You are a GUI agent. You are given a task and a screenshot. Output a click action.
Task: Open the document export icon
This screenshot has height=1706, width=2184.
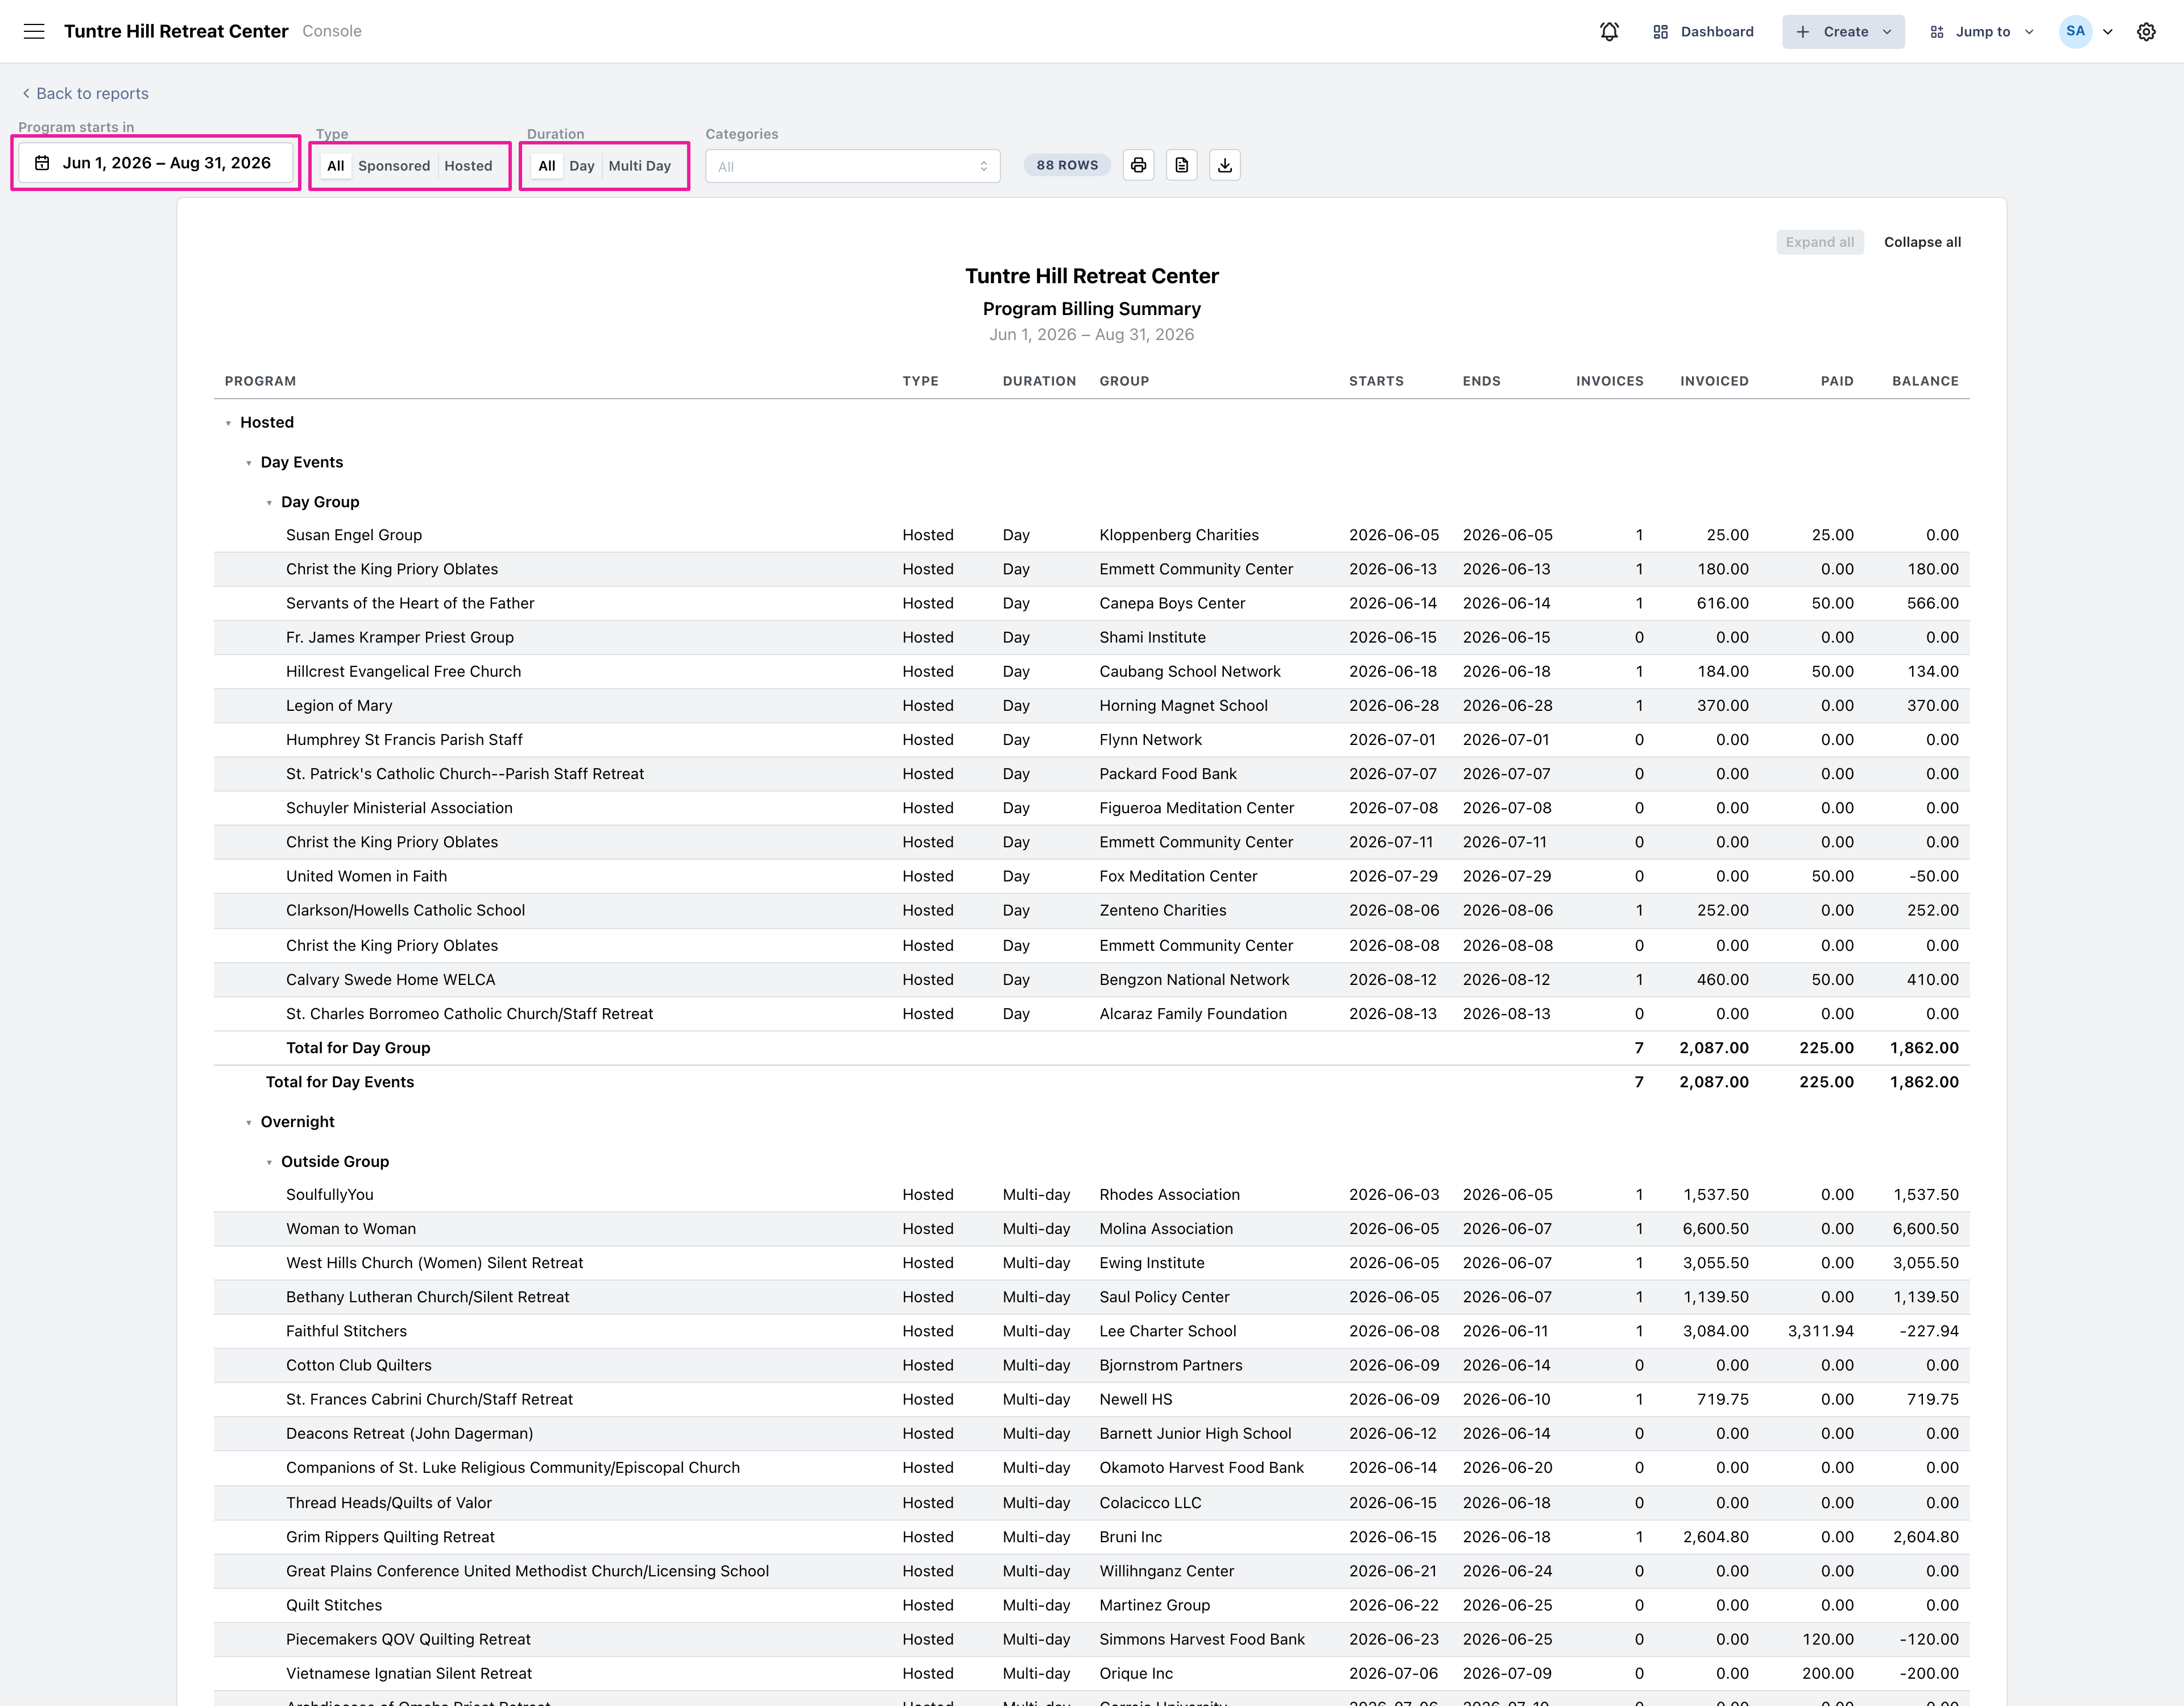click(1181, 165)
